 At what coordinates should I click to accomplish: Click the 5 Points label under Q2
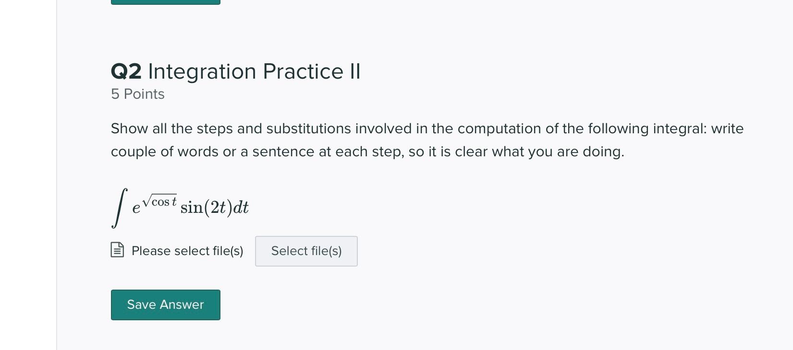pos(138,94)
